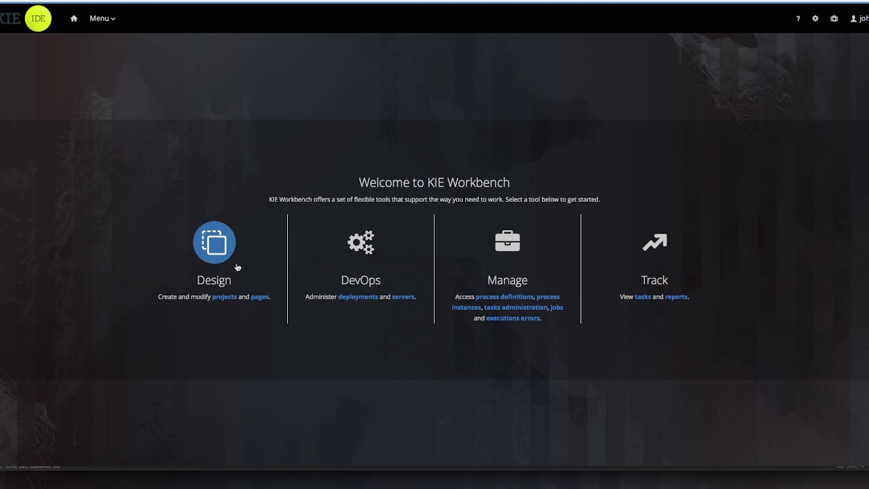The width and height of the screenshot is (869, 489).
Task: Select the Manage heading
Action: 507,280
